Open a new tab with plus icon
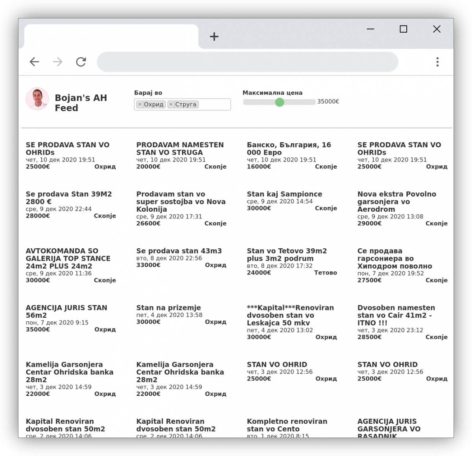 pyautogui.click(x=214, y=37)
